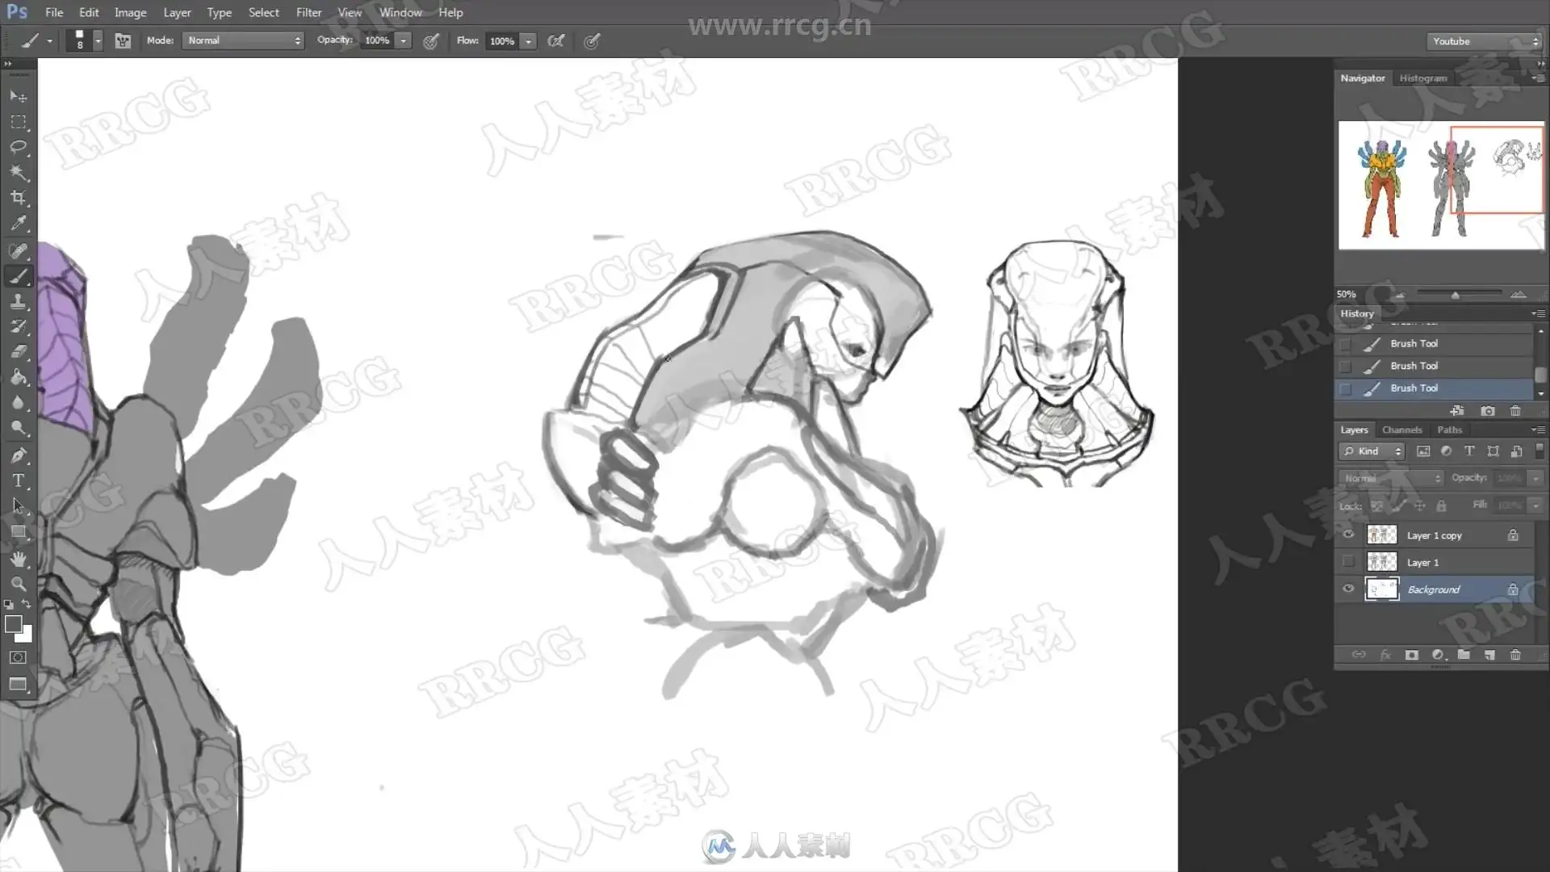Viewport: 1550px width, 872px height.
Task: Select the Horizontal Type tool
Action: coord(18,480)
